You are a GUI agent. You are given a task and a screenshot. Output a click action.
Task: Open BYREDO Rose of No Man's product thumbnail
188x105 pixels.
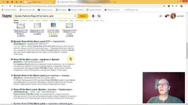[21, 26]
